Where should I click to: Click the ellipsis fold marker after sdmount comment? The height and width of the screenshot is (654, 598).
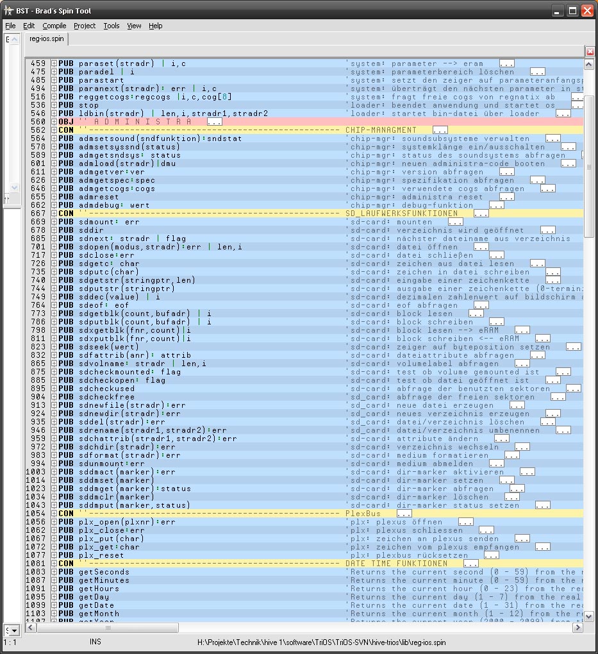point(455,222)
